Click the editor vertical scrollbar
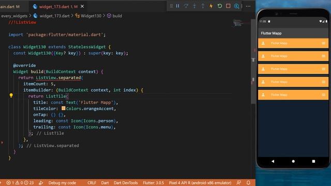 tap(253, 61)
